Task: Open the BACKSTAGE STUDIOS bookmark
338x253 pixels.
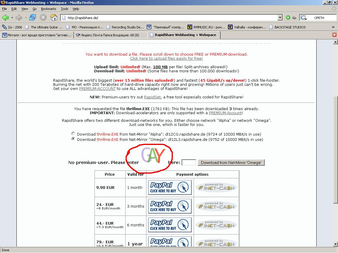Action: tap(287, 27)
